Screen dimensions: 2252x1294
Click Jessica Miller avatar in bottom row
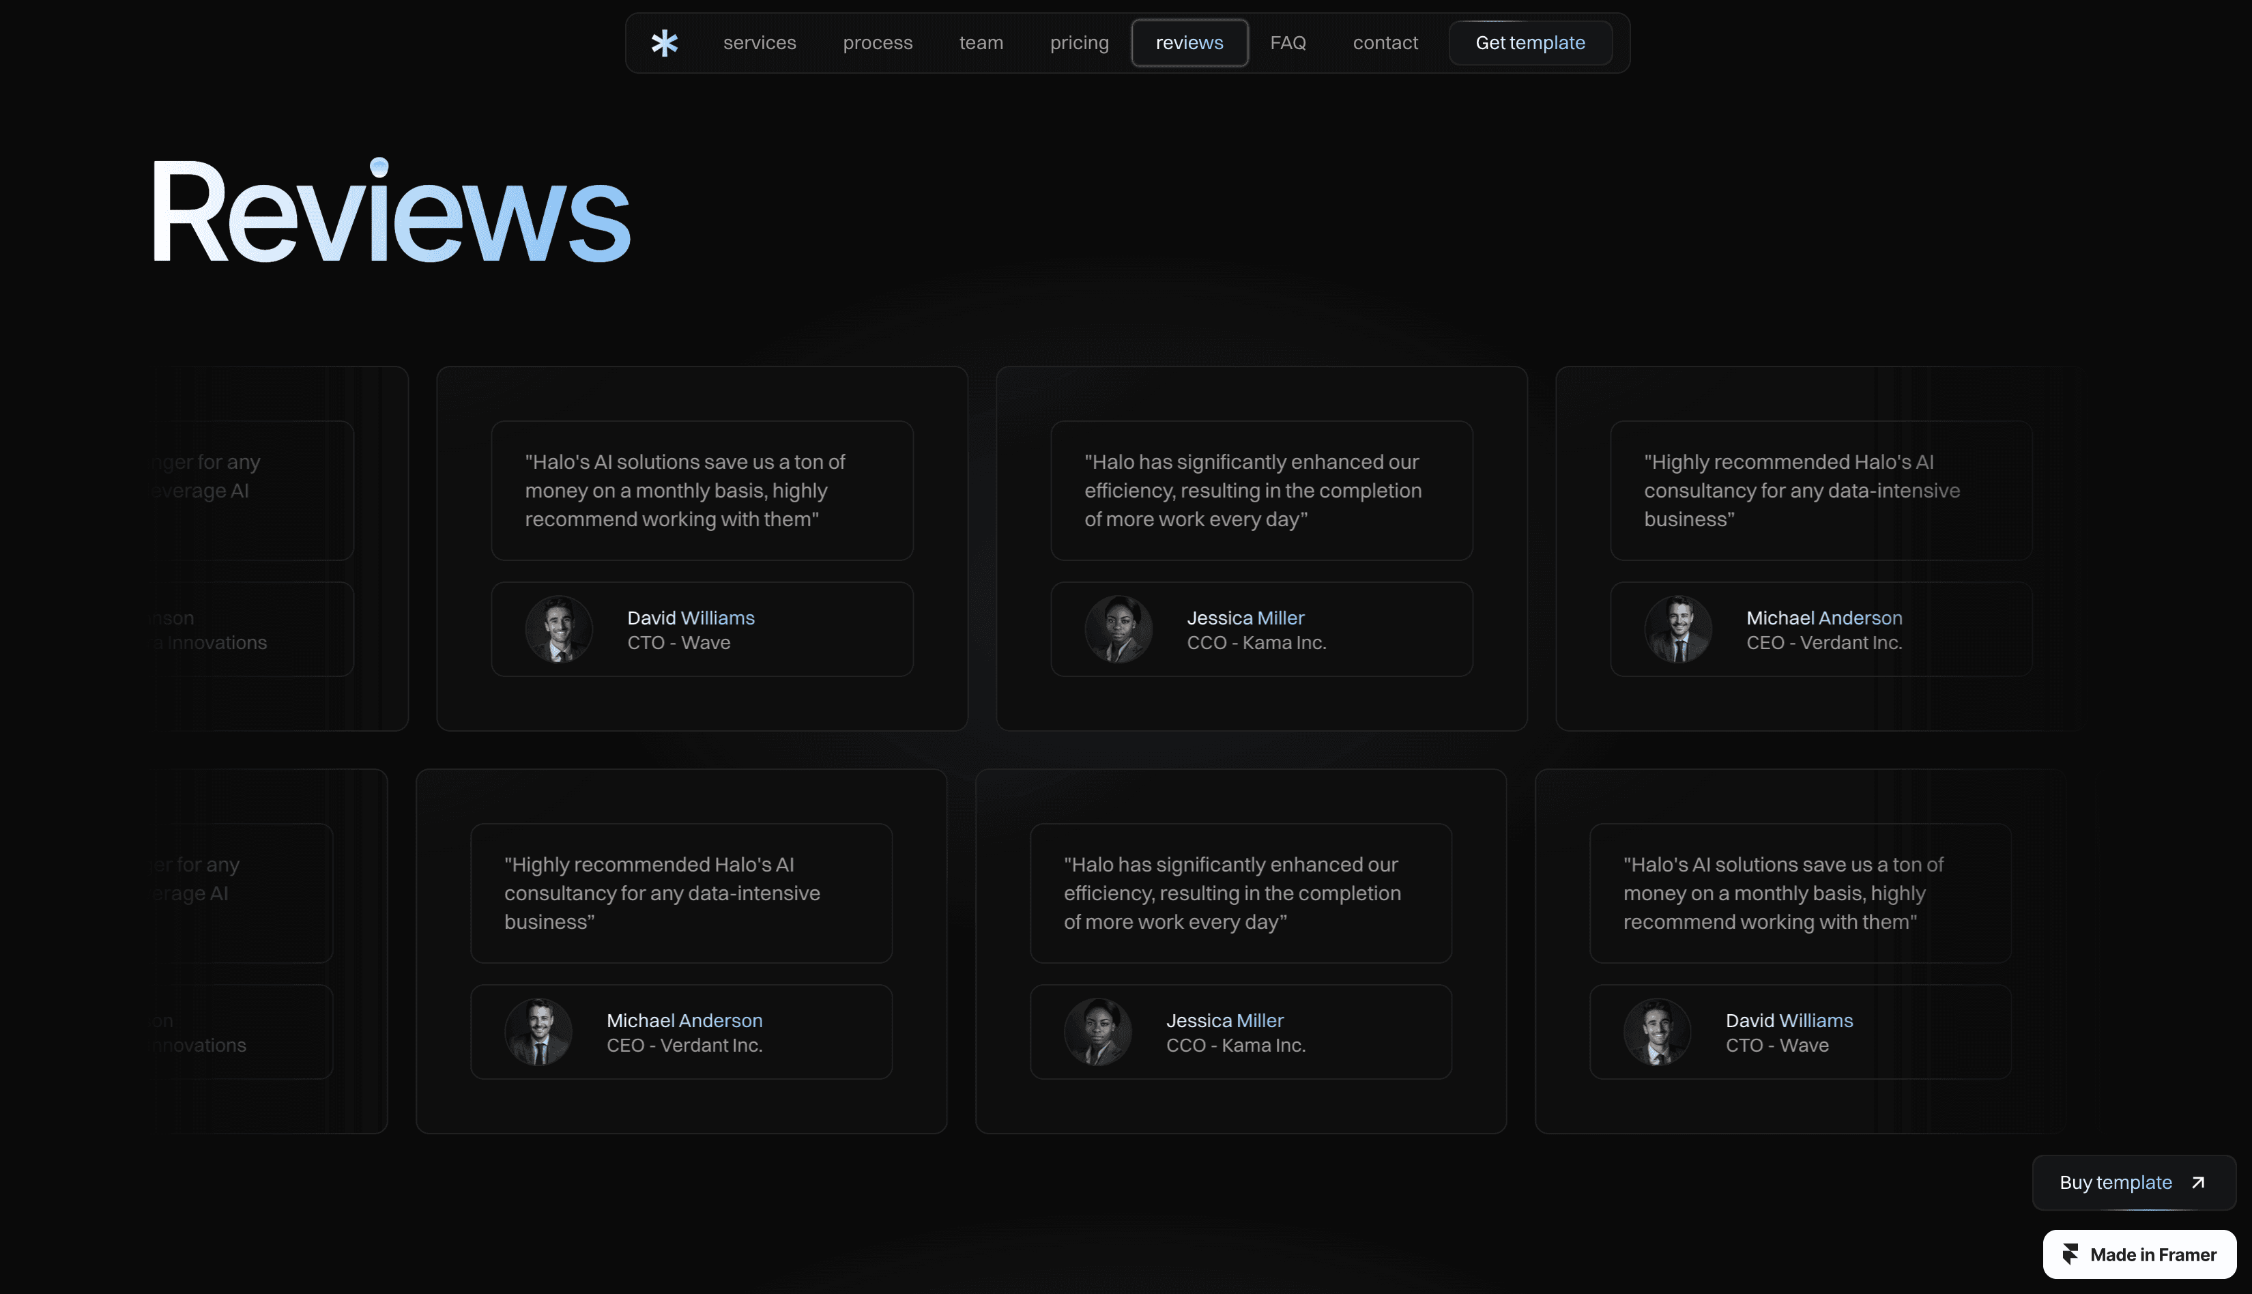pyautogui.click(x=1098, y=1032)
